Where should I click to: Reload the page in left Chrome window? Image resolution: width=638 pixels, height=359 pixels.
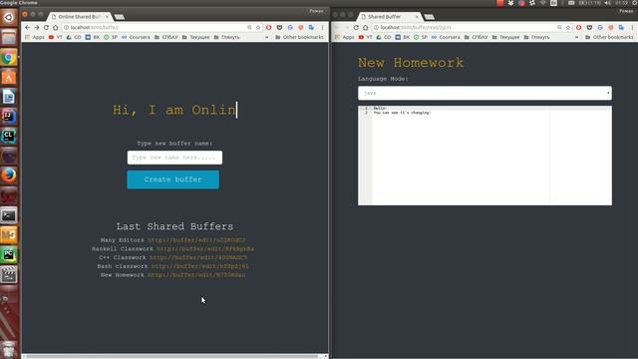[46, 27]
